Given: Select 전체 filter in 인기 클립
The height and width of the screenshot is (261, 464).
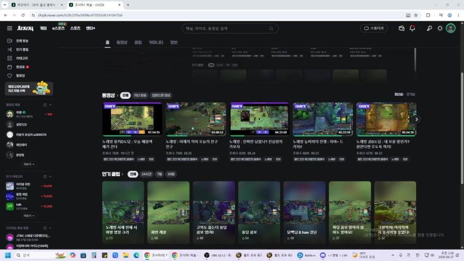Looking at the screenshot, I should pyautogui.click(x=133, y=174).
